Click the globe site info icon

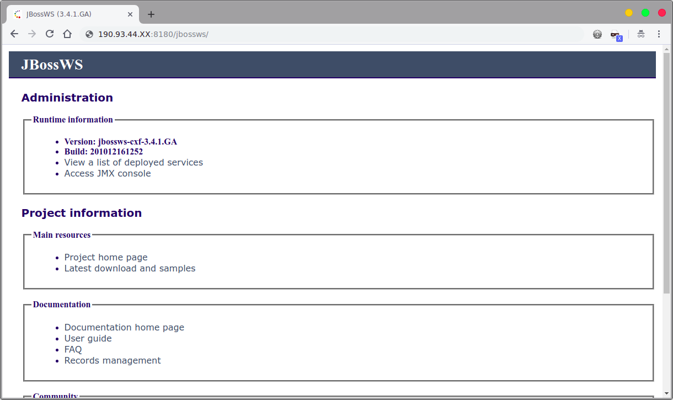[x=89, y=34]
